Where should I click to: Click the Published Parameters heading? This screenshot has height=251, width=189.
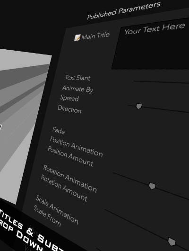point(124,10)
